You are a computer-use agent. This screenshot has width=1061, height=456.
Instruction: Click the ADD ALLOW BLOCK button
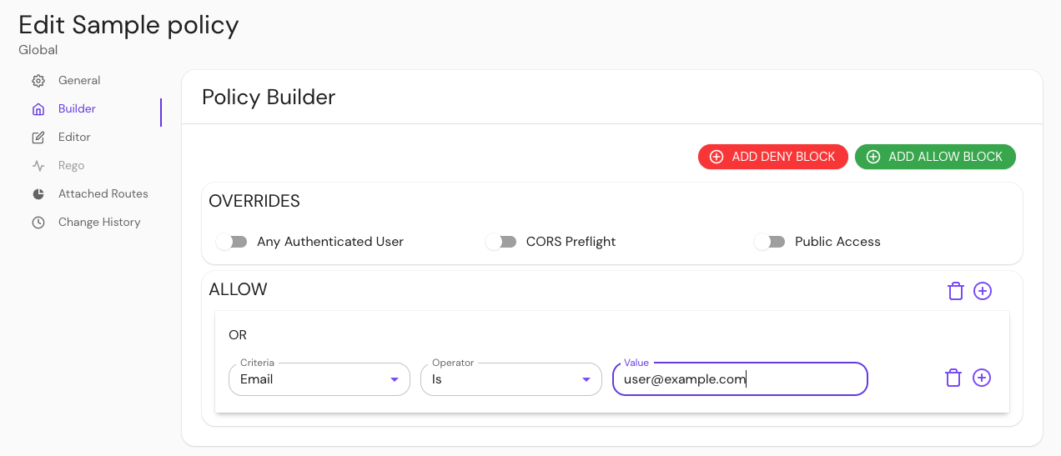tap(935, 157)
